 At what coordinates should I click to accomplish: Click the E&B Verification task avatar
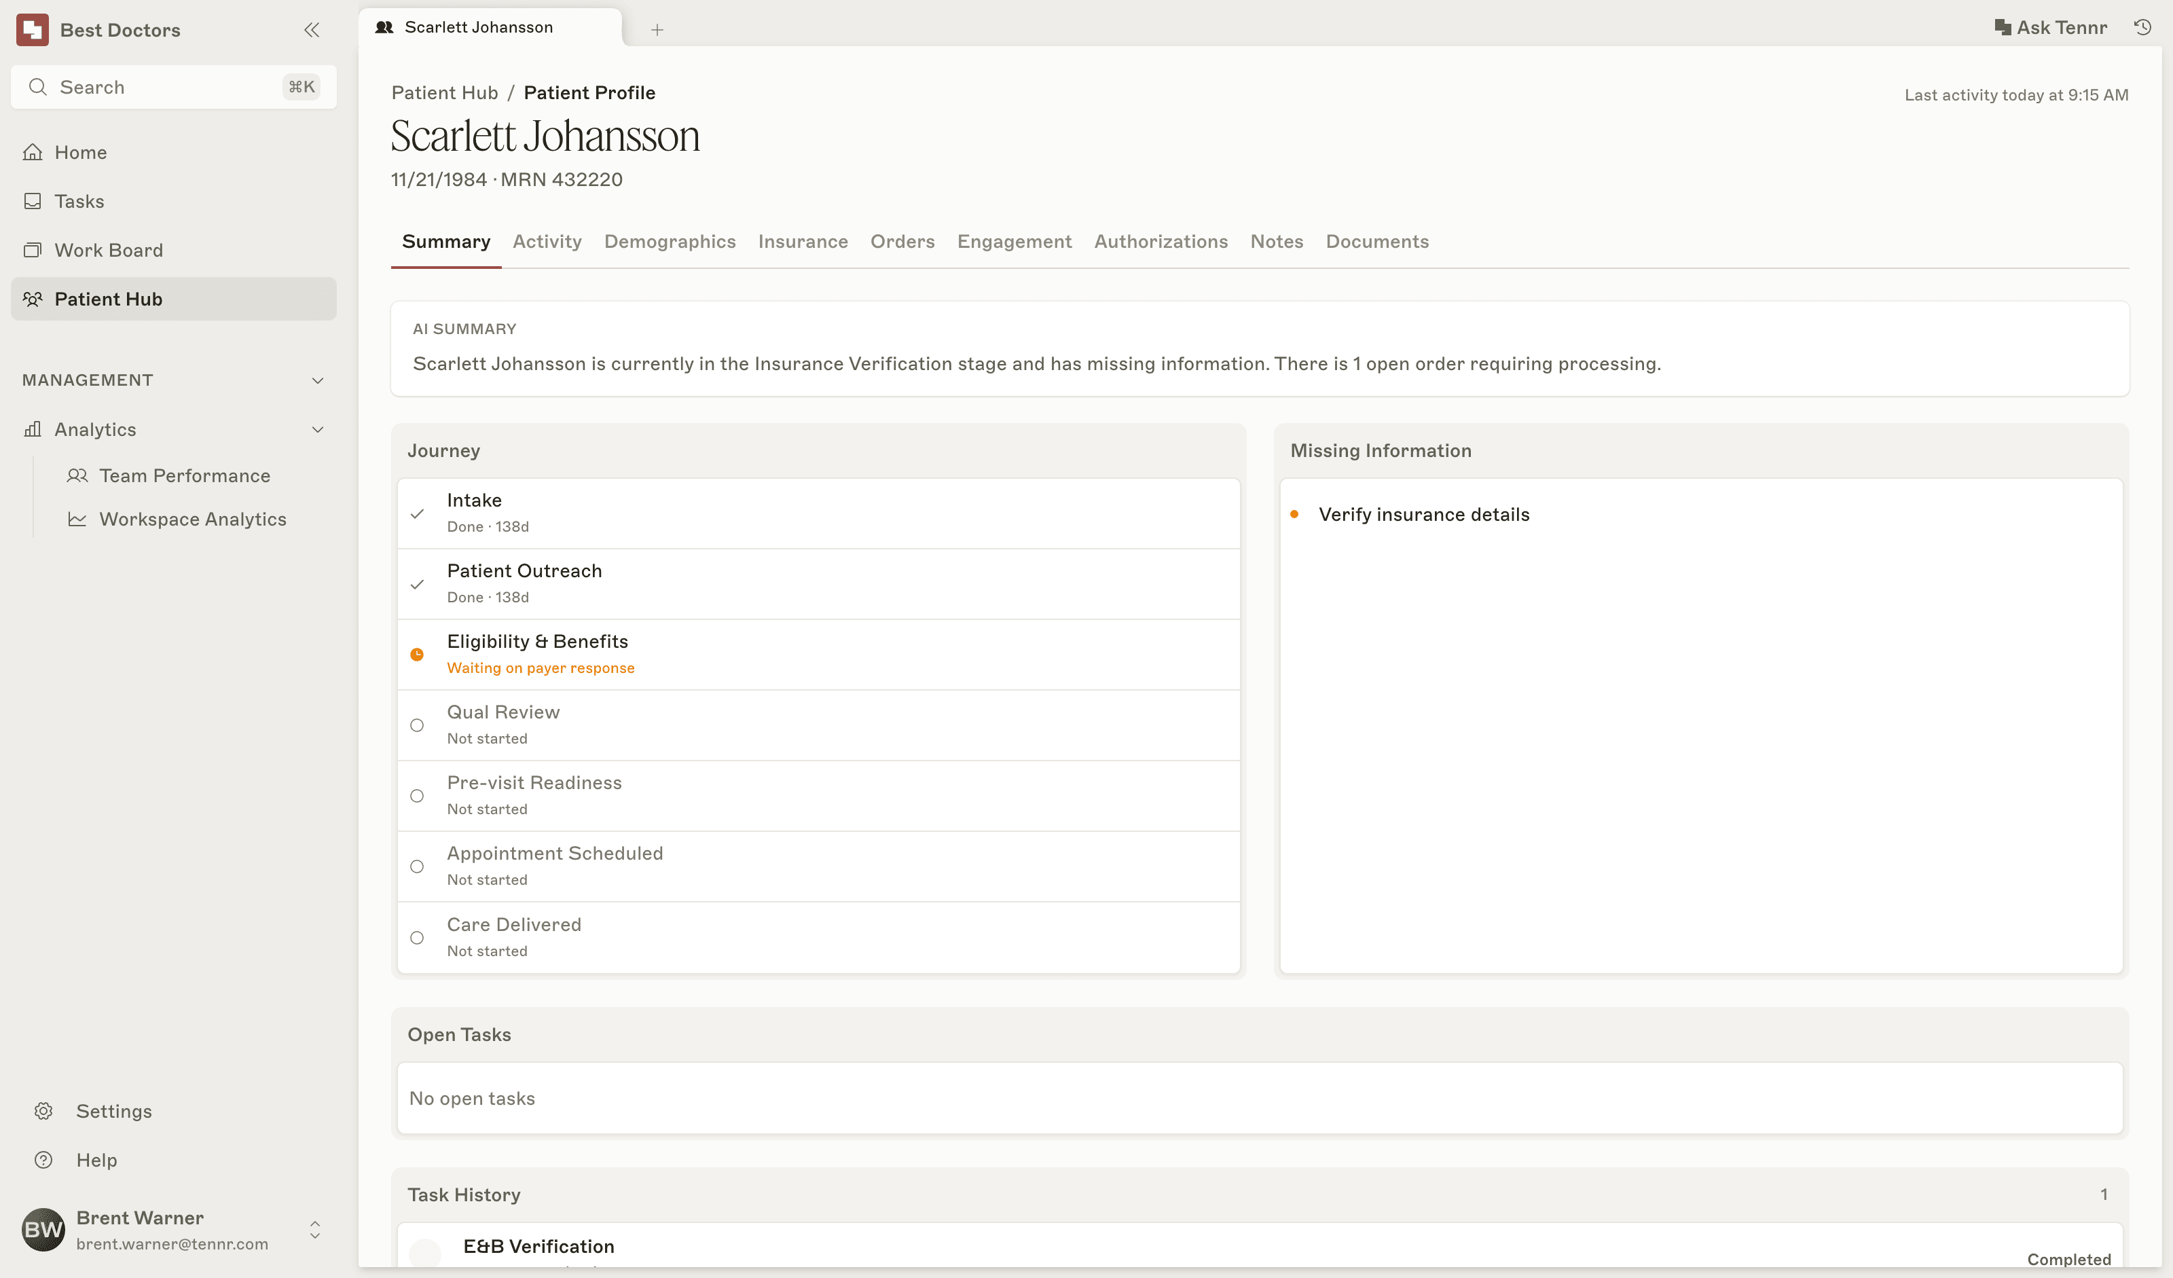coord(425,1252)
